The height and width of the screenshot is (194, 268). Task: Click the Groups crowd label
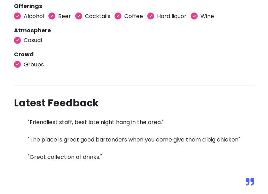click(34, 65)
